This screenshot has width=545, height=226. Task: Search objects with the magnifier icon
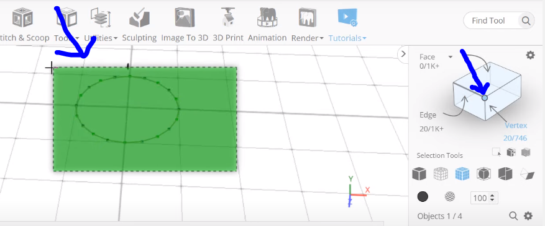click(x=513, y=216)
